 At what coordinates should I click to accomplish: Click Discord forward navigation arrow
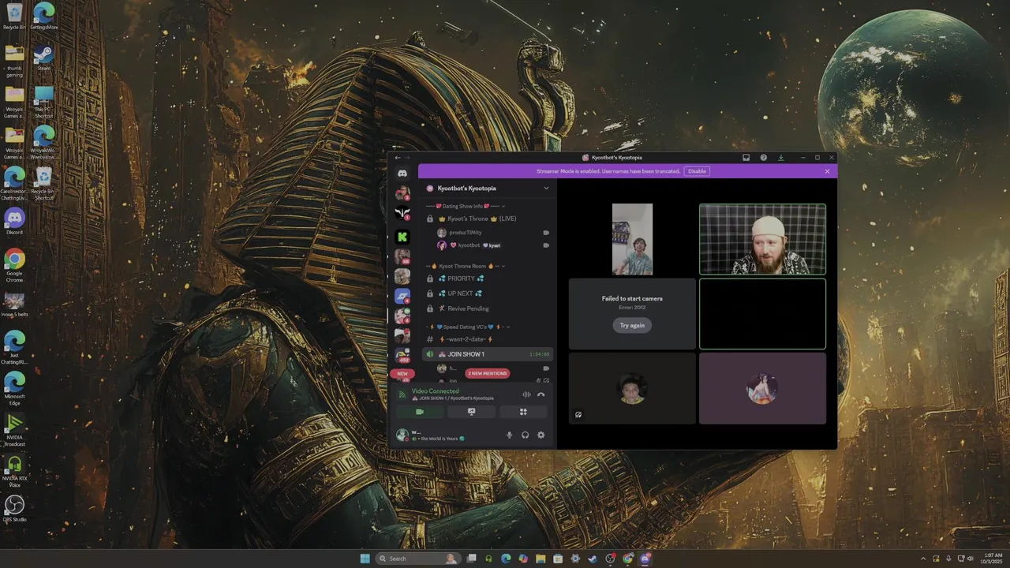[x=408, y=158]
